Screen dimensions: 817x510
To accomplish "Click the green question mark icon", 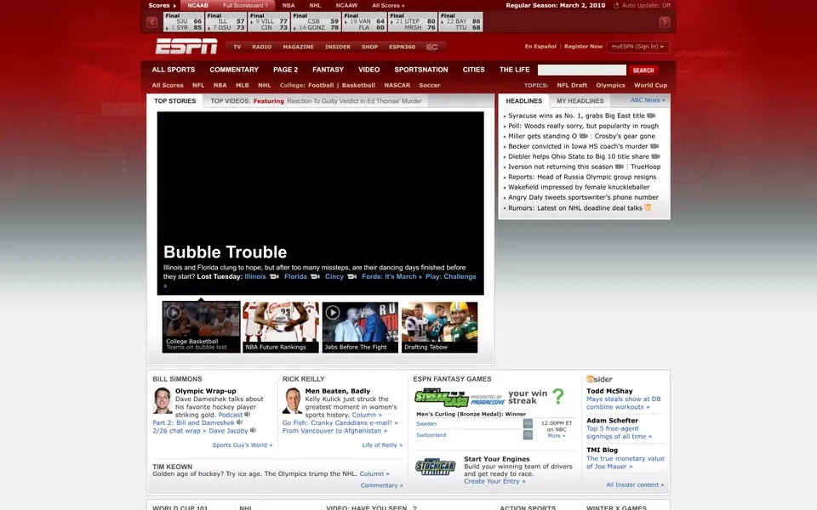I will tap(557, 397).
